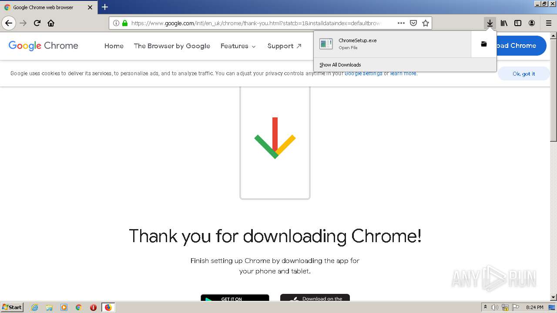Open the Windows Start menu
Viewport: 557px width, 313px height.
click(12, 307)
